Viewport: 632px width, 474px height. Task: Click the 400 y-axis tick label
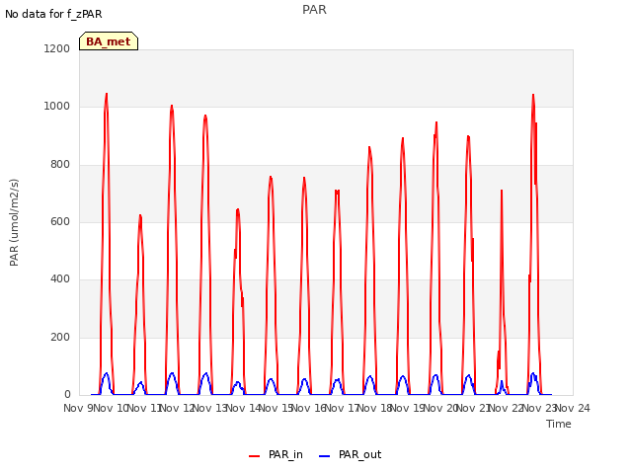(60, 278)
